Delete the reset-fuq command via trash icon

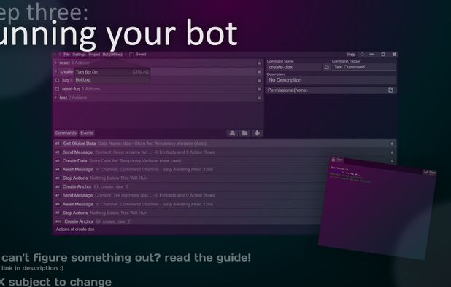(259, 90)
